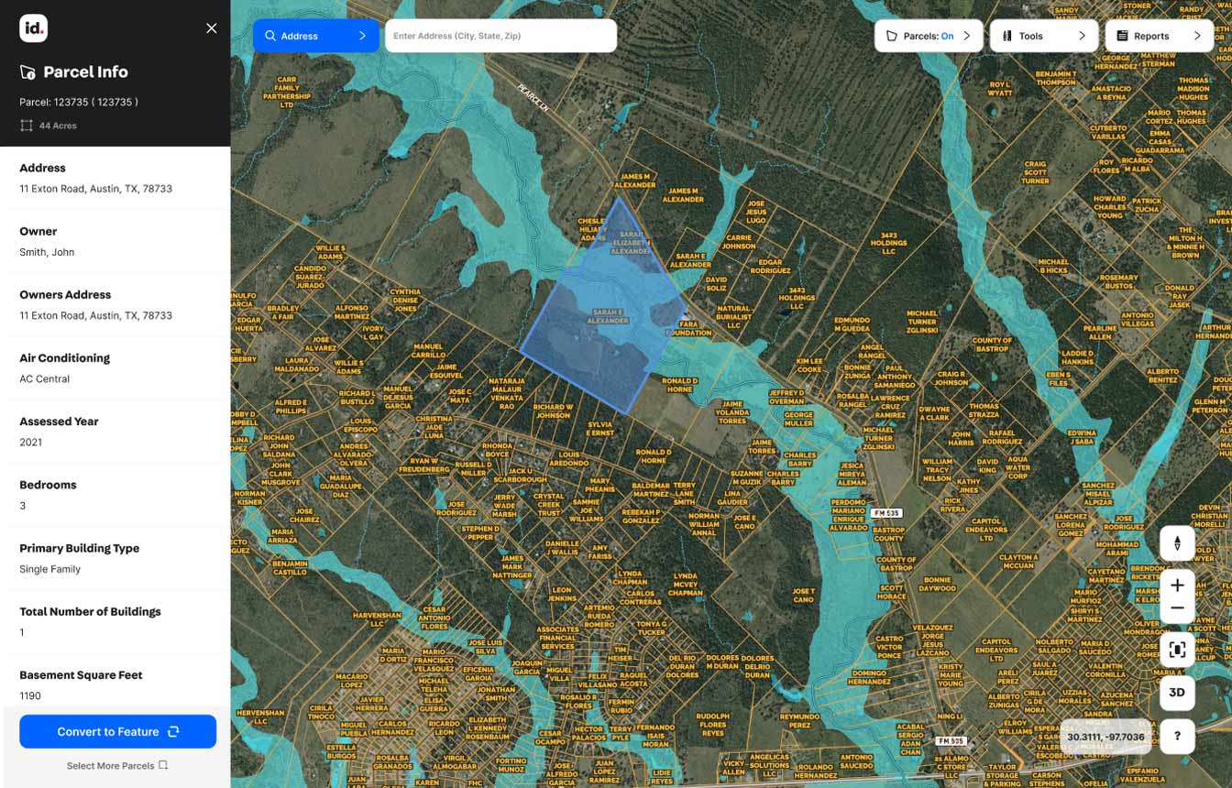This screenshot has height=788, width=1232.
Task: Click the Reports document icon
Action: click(x=1122, y=36)
